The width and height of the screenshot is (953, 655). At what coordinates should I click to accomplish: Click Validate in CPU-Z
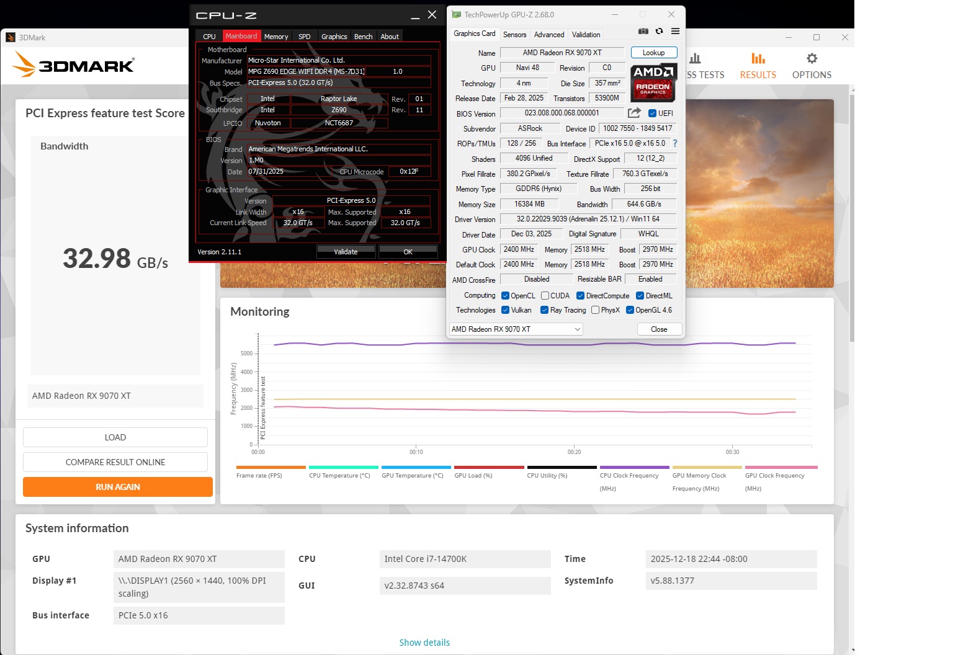click(346, 252)
